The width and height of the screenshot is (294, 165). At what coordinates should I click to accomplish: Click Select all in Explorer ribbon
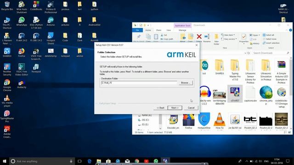coord(268,35)
